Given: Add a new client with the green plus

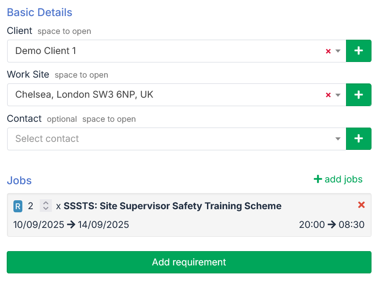Looking at the screenshot, I should 359,50.
